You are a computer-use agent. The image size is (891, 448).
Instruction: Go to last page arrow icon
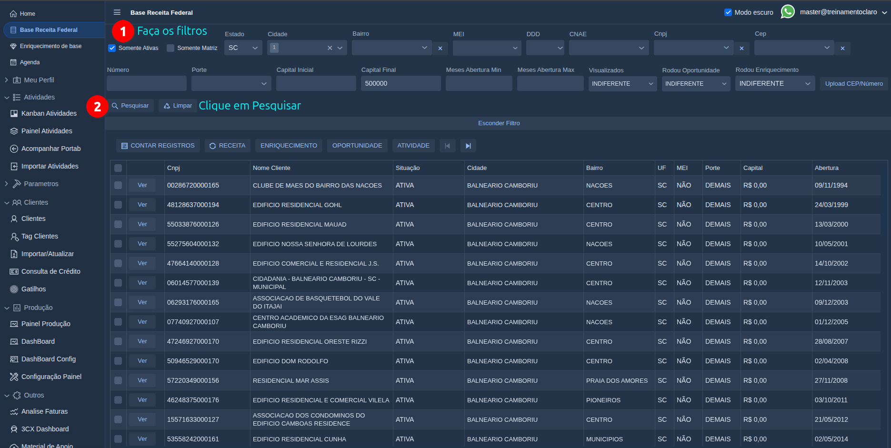(x=468, y=146)
